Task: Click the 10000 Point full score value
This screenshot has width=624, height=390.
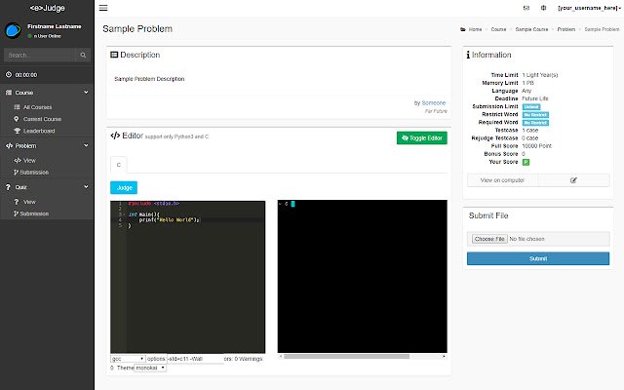Action: 536,146
